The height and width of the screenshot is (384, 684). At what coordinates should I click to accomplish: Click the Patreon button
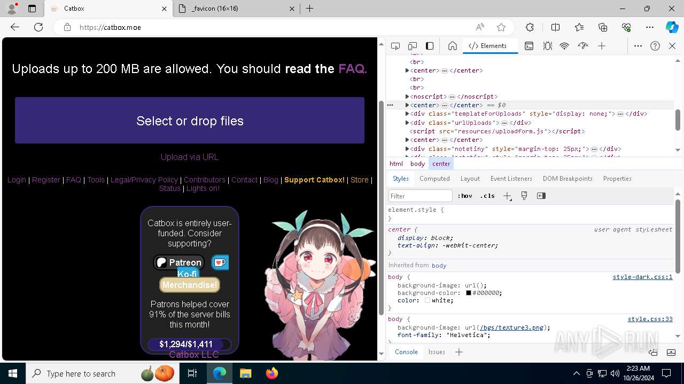(178, 262)
